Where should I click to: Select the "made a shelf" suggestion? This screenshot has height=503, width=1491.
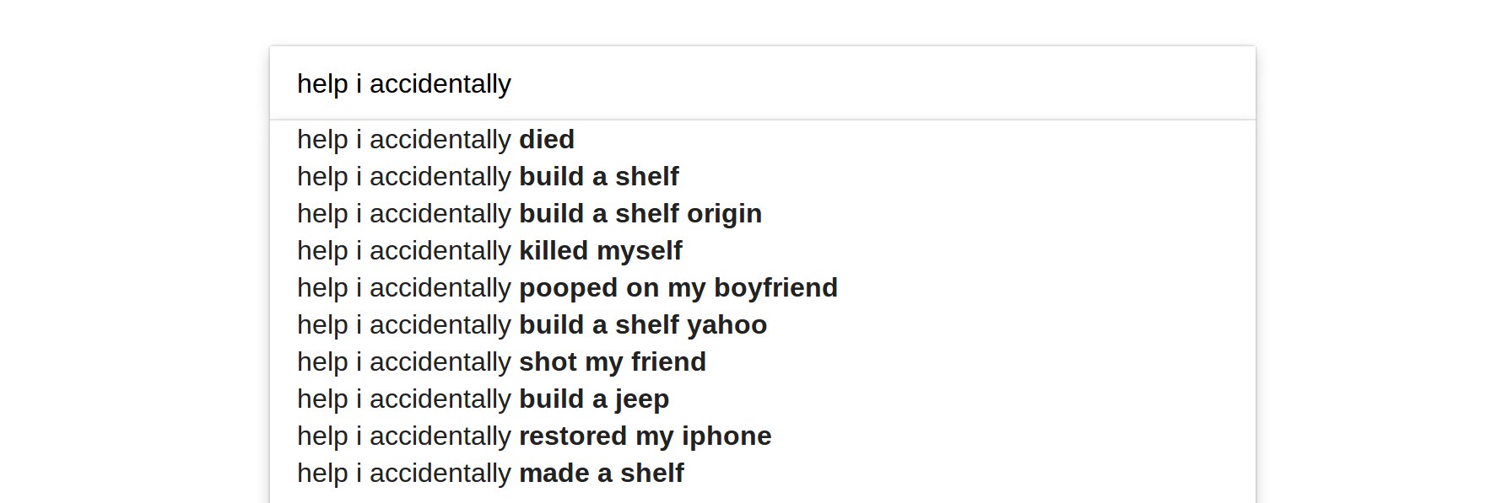[490, 473]
